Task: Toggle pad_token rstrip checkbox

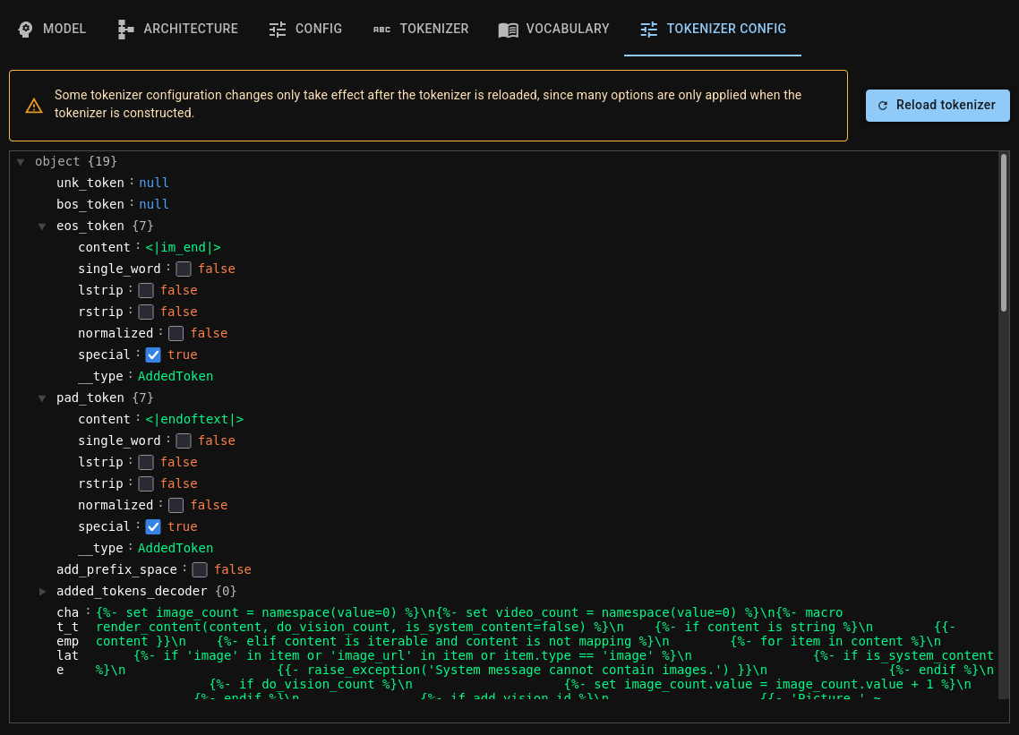Action: click(146, 483)
